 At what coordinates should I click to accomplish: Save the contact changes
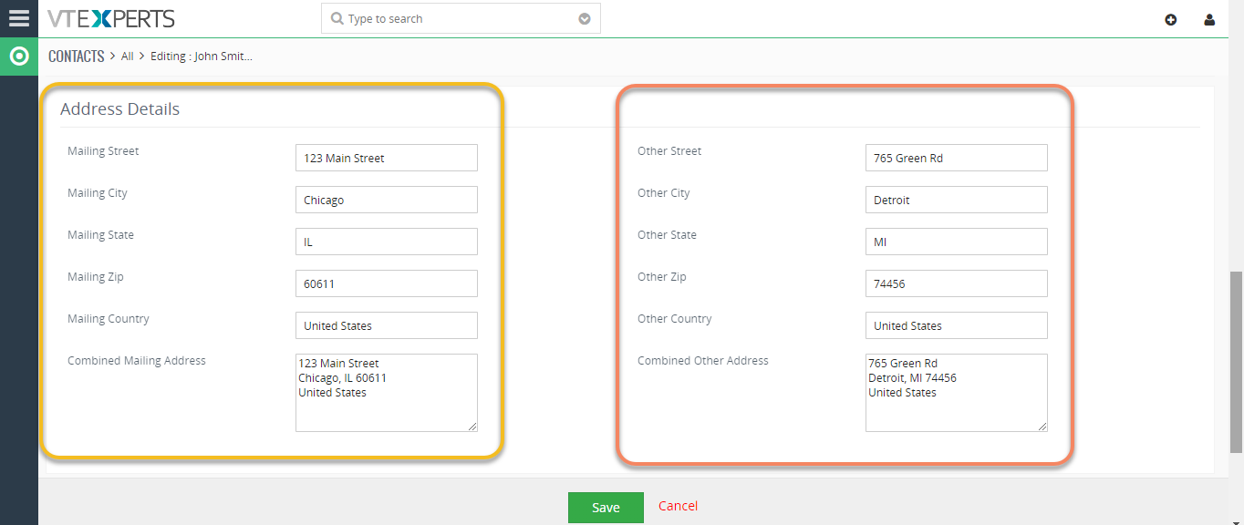(606, 508)
